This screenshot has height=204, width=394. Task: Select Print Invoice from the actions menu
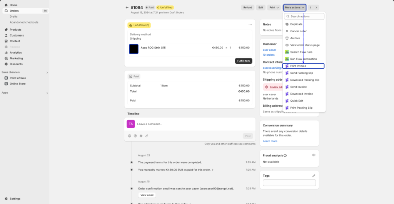pyautogui.click(x=304, y=66)
